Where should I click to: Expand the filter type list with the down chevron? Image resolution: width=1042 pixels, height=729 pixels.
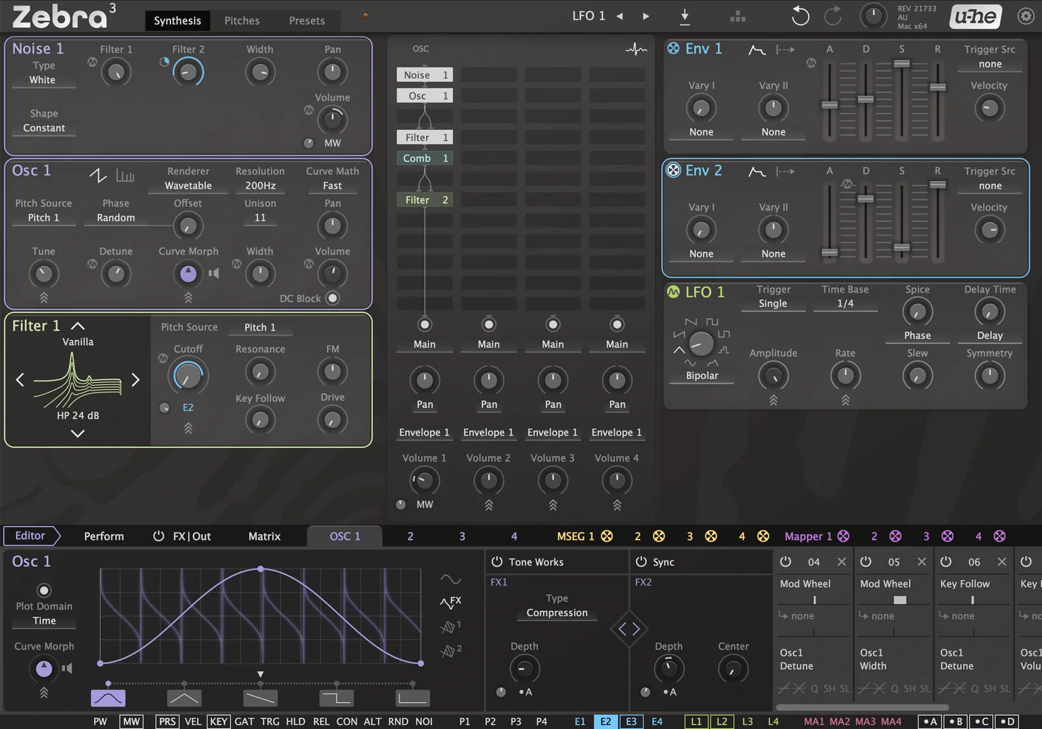(78, 434)
